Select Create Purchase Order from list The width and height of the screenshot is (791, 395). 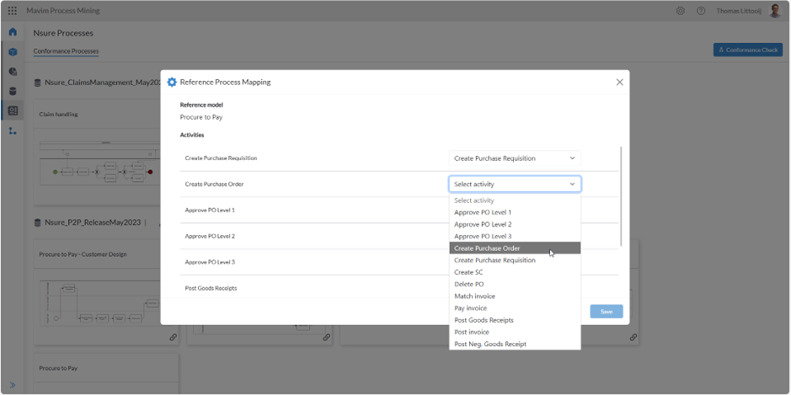(487, 248)
